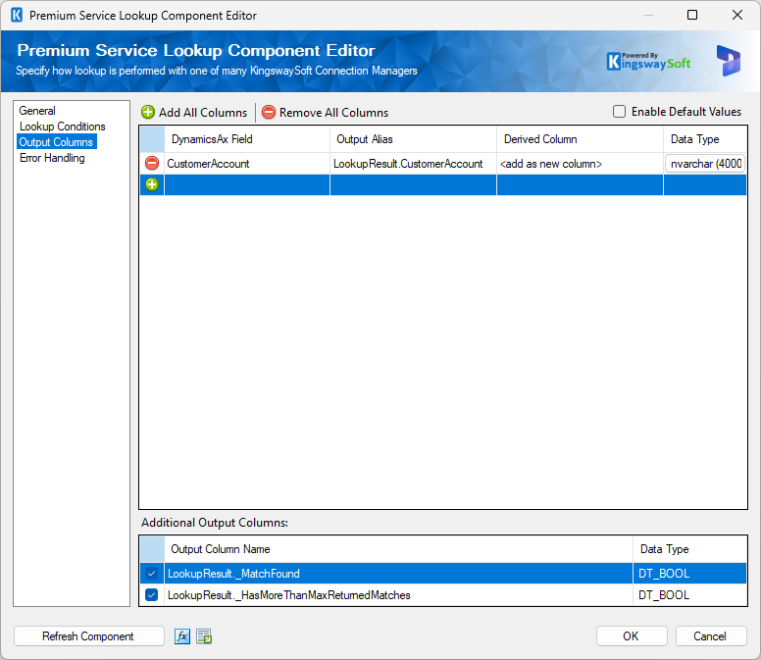This screenshot has width=761, height=660.
Task: Click the Refresh Component button
Action: (89, 636)
